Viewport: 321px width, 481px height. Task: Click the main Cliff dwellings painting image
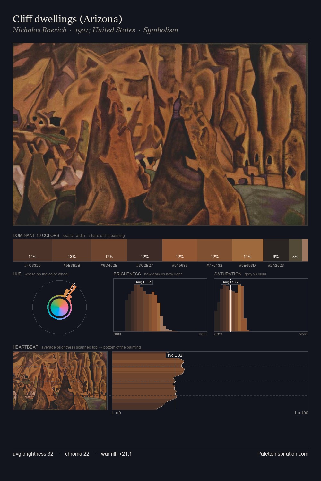click(x=160, y=134)
